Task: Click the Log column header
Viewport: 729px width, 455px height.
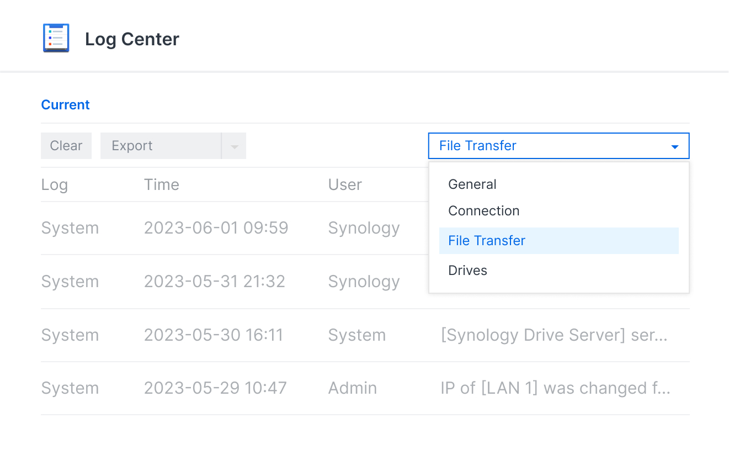Action: (x=54, y=184)
